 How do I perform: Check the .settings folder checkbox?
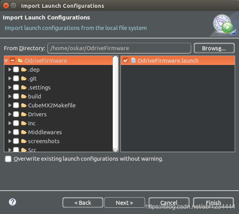click(x=16, y=87)
